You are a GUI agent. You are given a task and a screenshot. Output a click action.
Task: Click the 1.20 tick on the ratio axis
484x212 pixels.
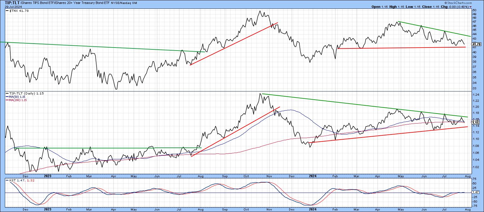coord(476,107)
